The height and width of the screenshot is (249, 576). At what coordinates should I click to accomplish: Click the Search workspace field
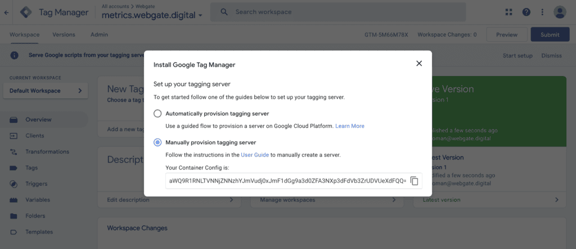click(337, 12)
